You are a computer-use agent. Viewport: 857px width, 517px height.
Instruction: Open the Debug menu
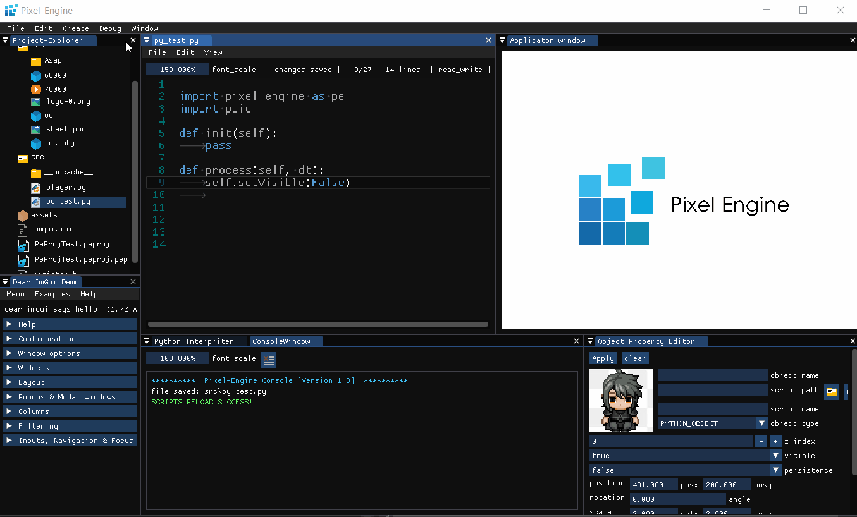pos(110,28)
